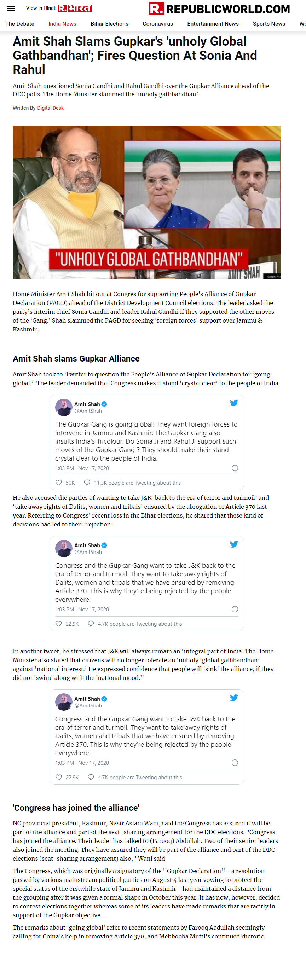Like the second tweet showing 22.9K
Screen dimensions: 306x959
tap(59, 624)
